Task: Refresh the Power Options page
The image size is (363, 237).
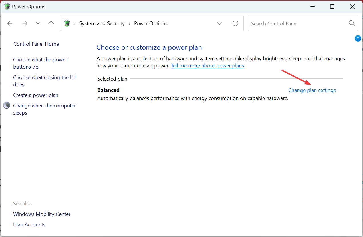Action: pos(235,23)
